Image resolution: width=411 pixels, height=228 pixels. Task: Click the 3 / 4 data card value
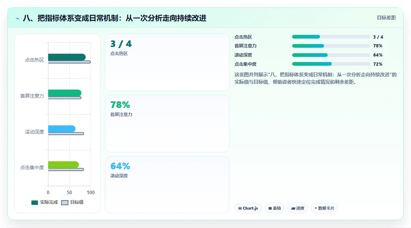click(x=121, y=44)
